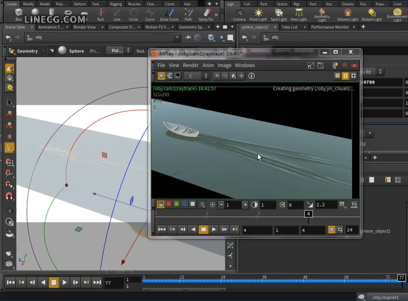The height and width of the screenshot is (301, 408).
Task: Expand the Poly selection mode dropdown
Action: pos(121,51)
